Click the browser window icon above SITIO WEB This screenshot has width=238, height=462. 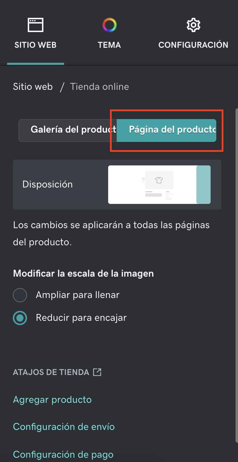point(36,25)
